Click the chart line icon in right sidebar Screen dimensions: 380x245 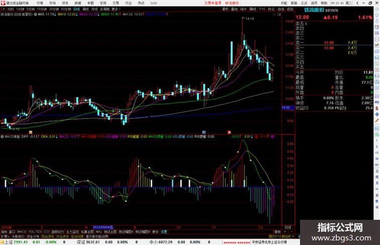377,39
